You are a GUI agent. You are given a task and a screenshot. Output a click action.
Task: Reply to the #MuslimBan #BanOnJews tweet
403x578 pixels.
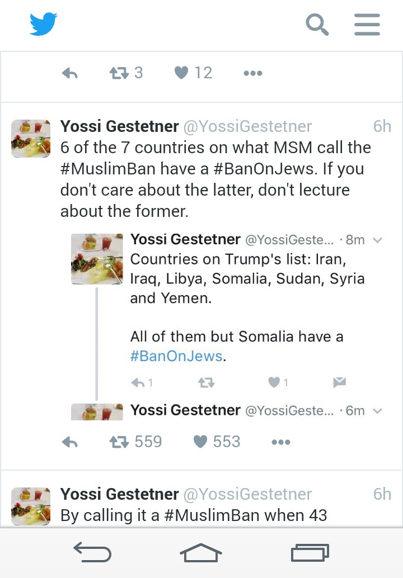tap(69, 442)
